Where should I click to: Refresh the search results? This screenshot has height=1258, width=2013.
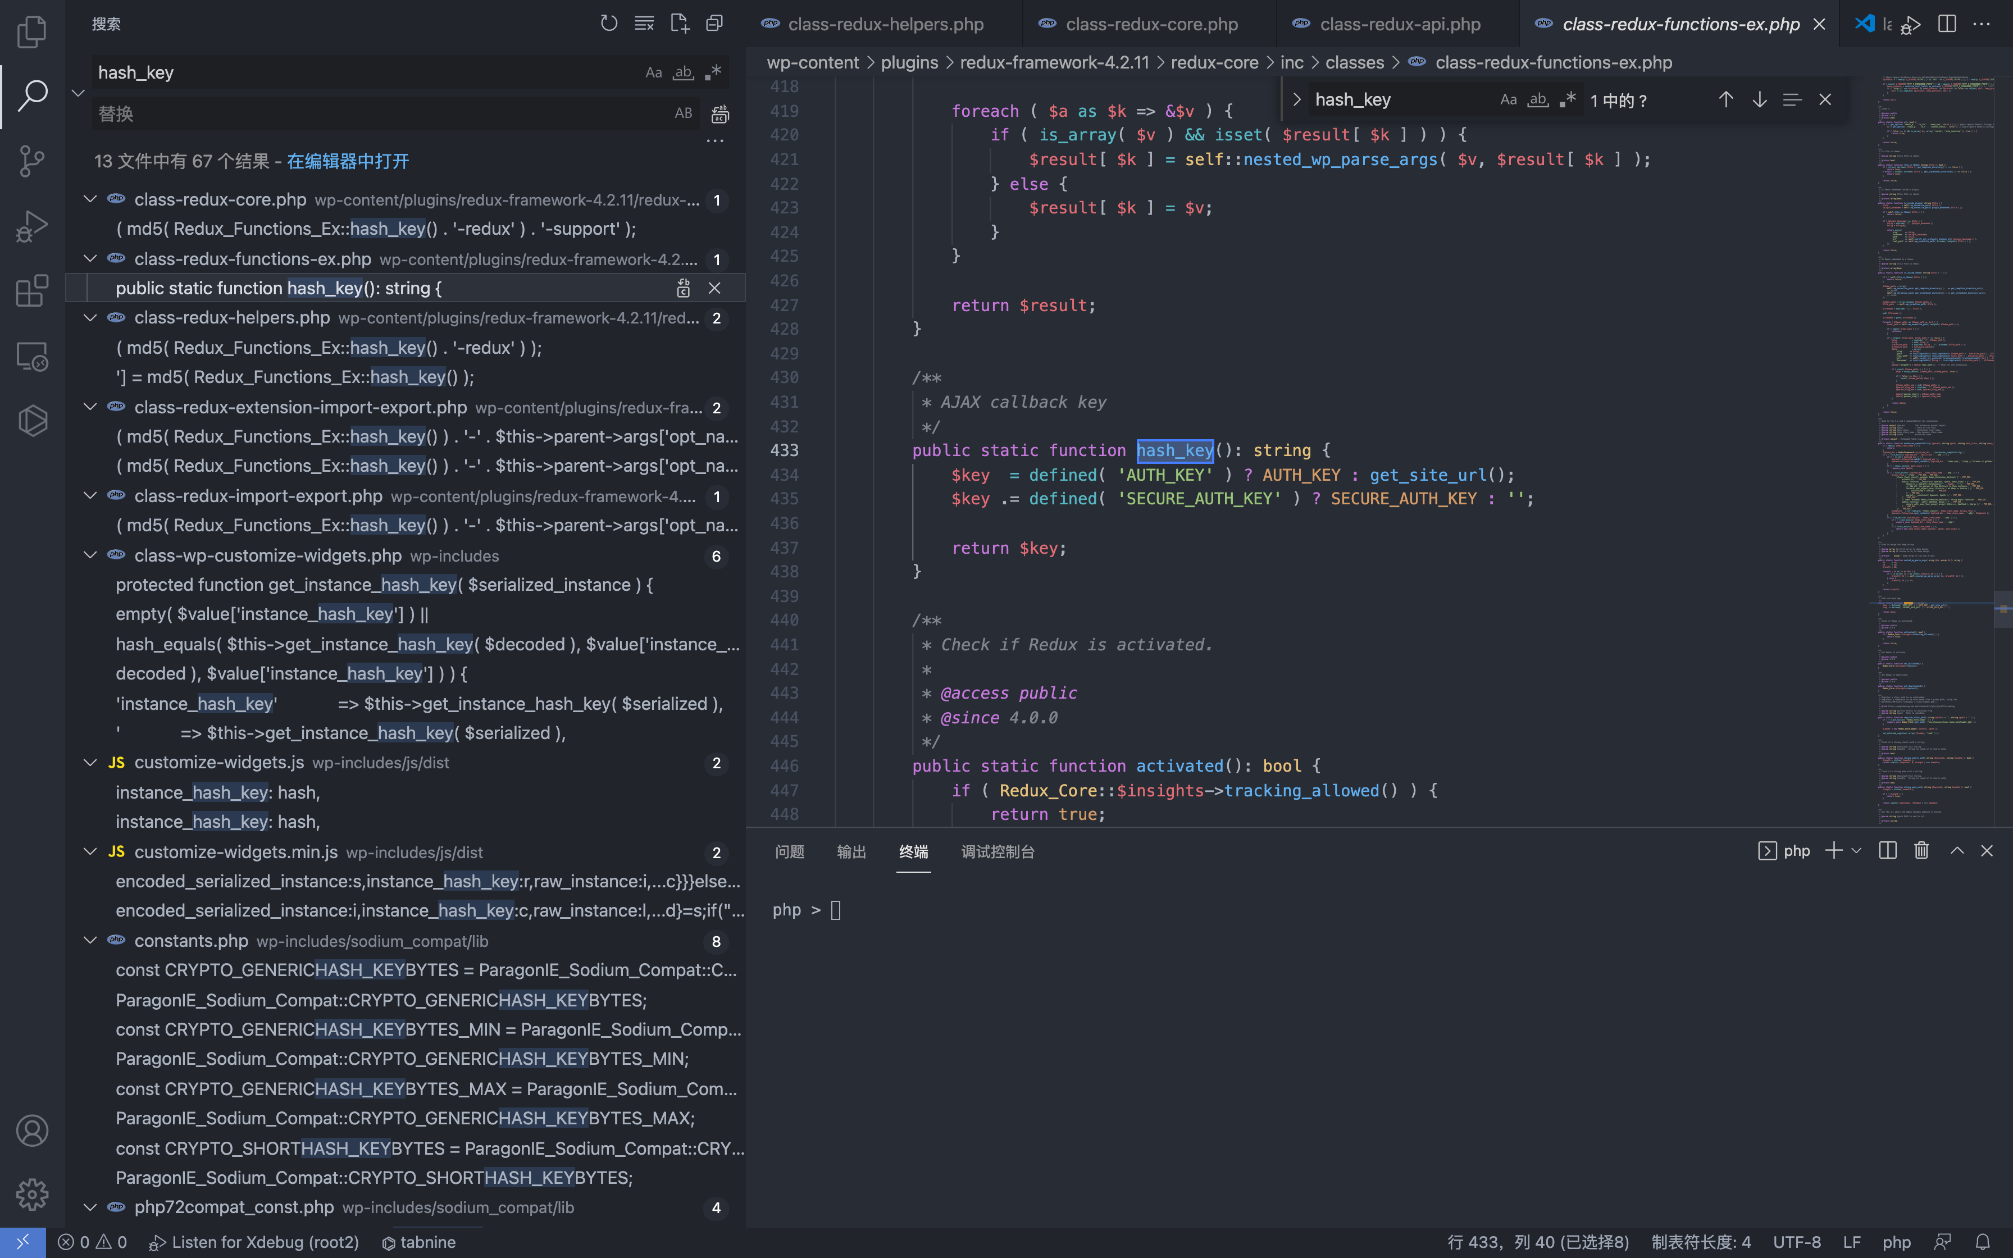tap(609, 23)
